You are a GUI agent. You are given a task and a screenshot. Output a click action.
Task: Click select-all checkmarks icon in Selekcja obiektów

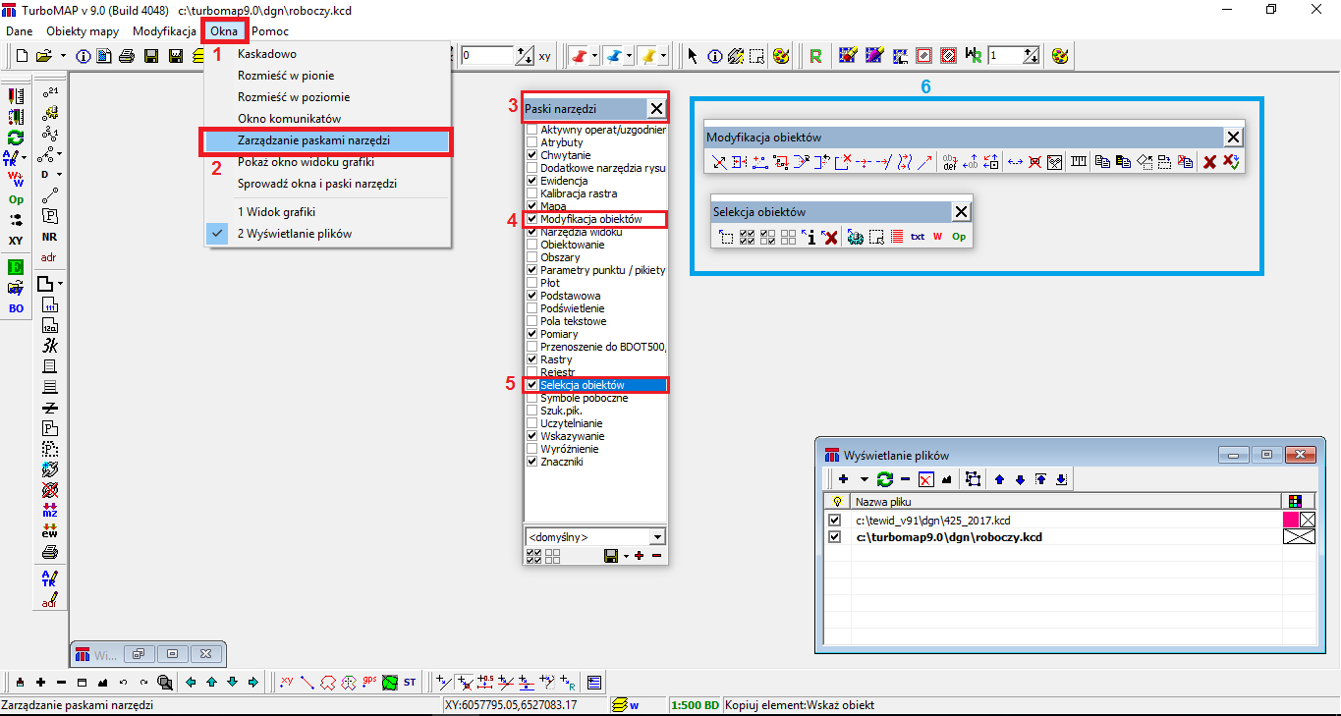point(747,237)
